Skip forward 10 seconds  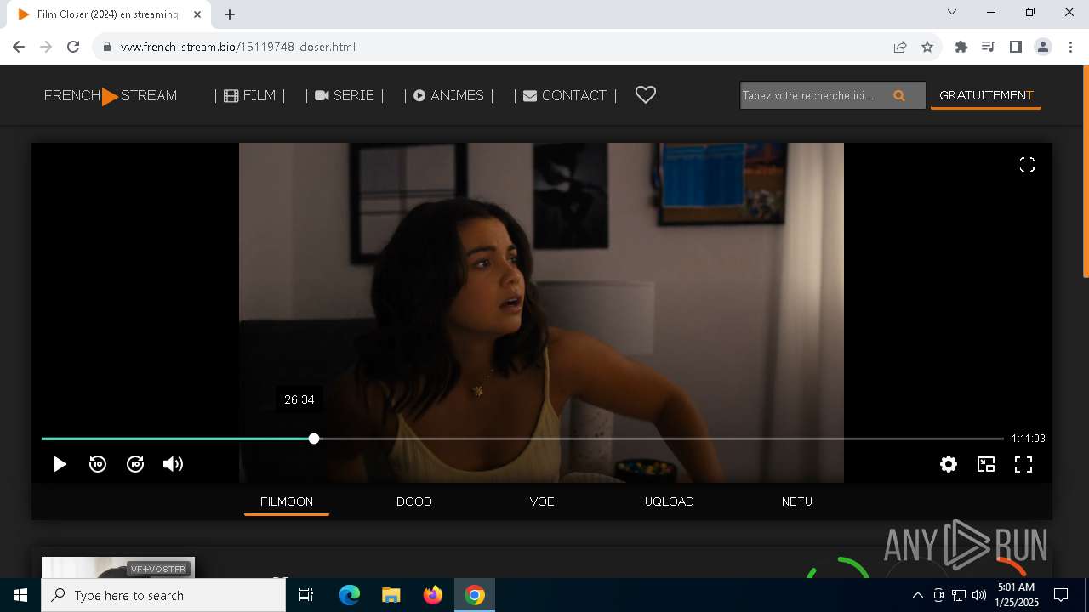point(135,464)
